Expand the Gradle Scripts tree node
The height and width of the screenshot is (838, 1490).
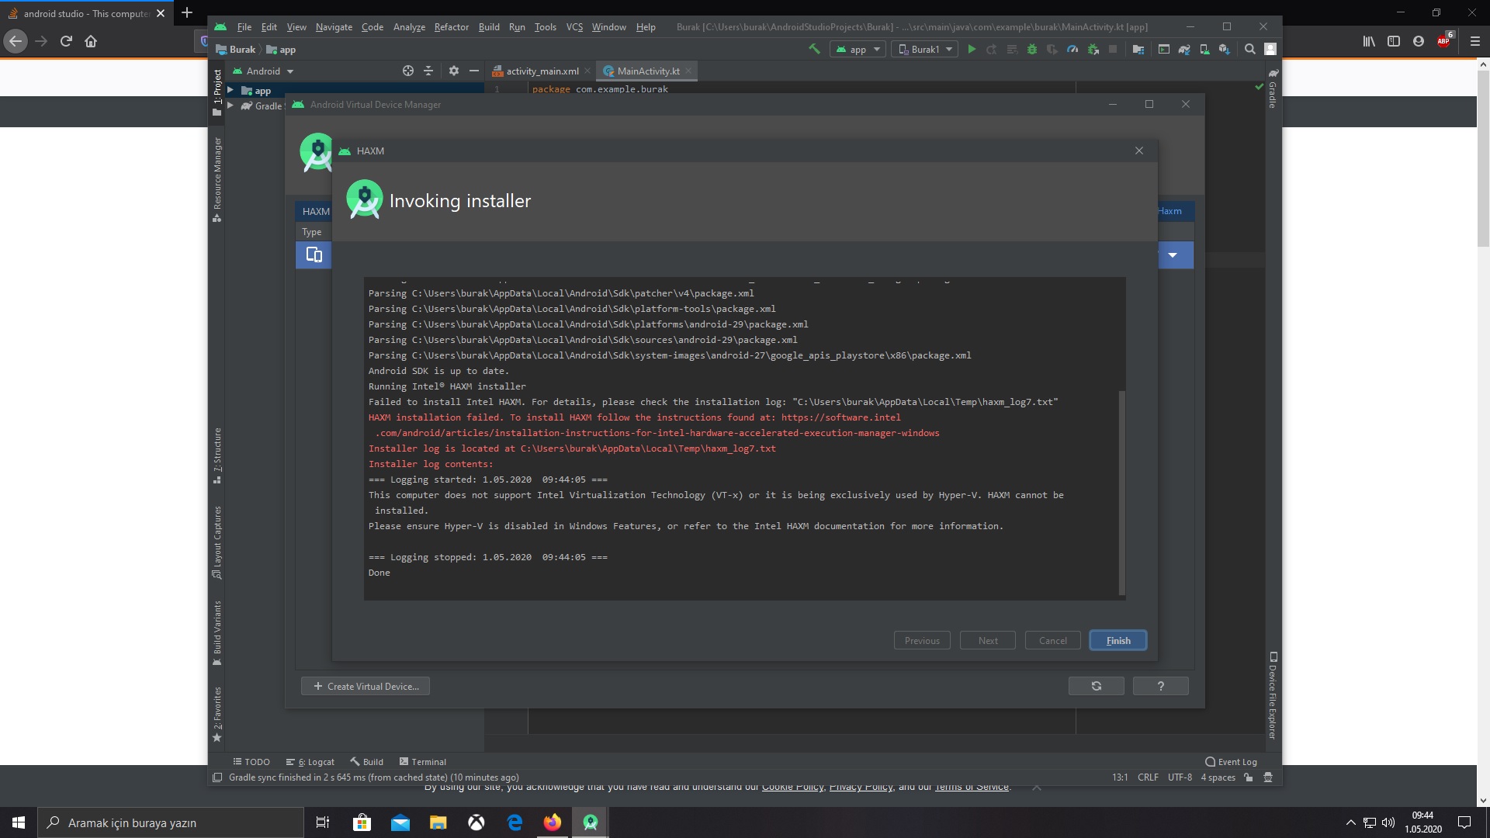coord(230,106)
